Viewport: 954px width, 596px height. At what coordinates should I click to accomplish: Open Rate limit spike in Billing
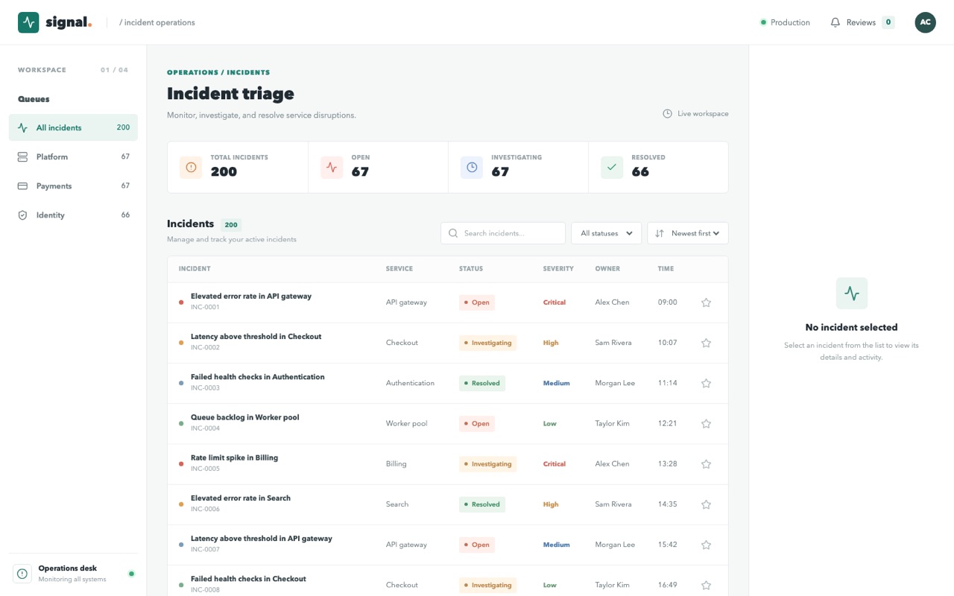click(234, 457)
